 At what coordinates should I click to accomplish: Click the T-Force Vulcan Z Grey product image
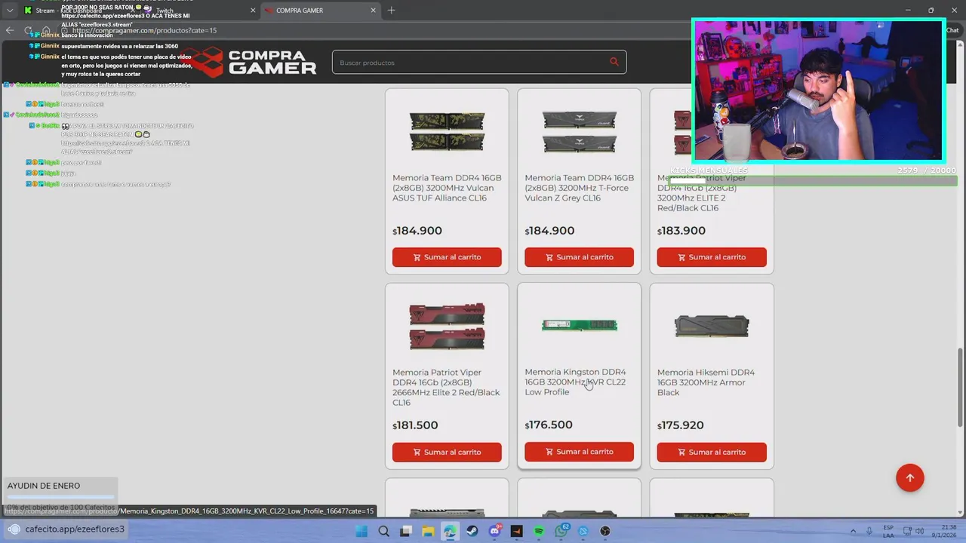(579, 131)
